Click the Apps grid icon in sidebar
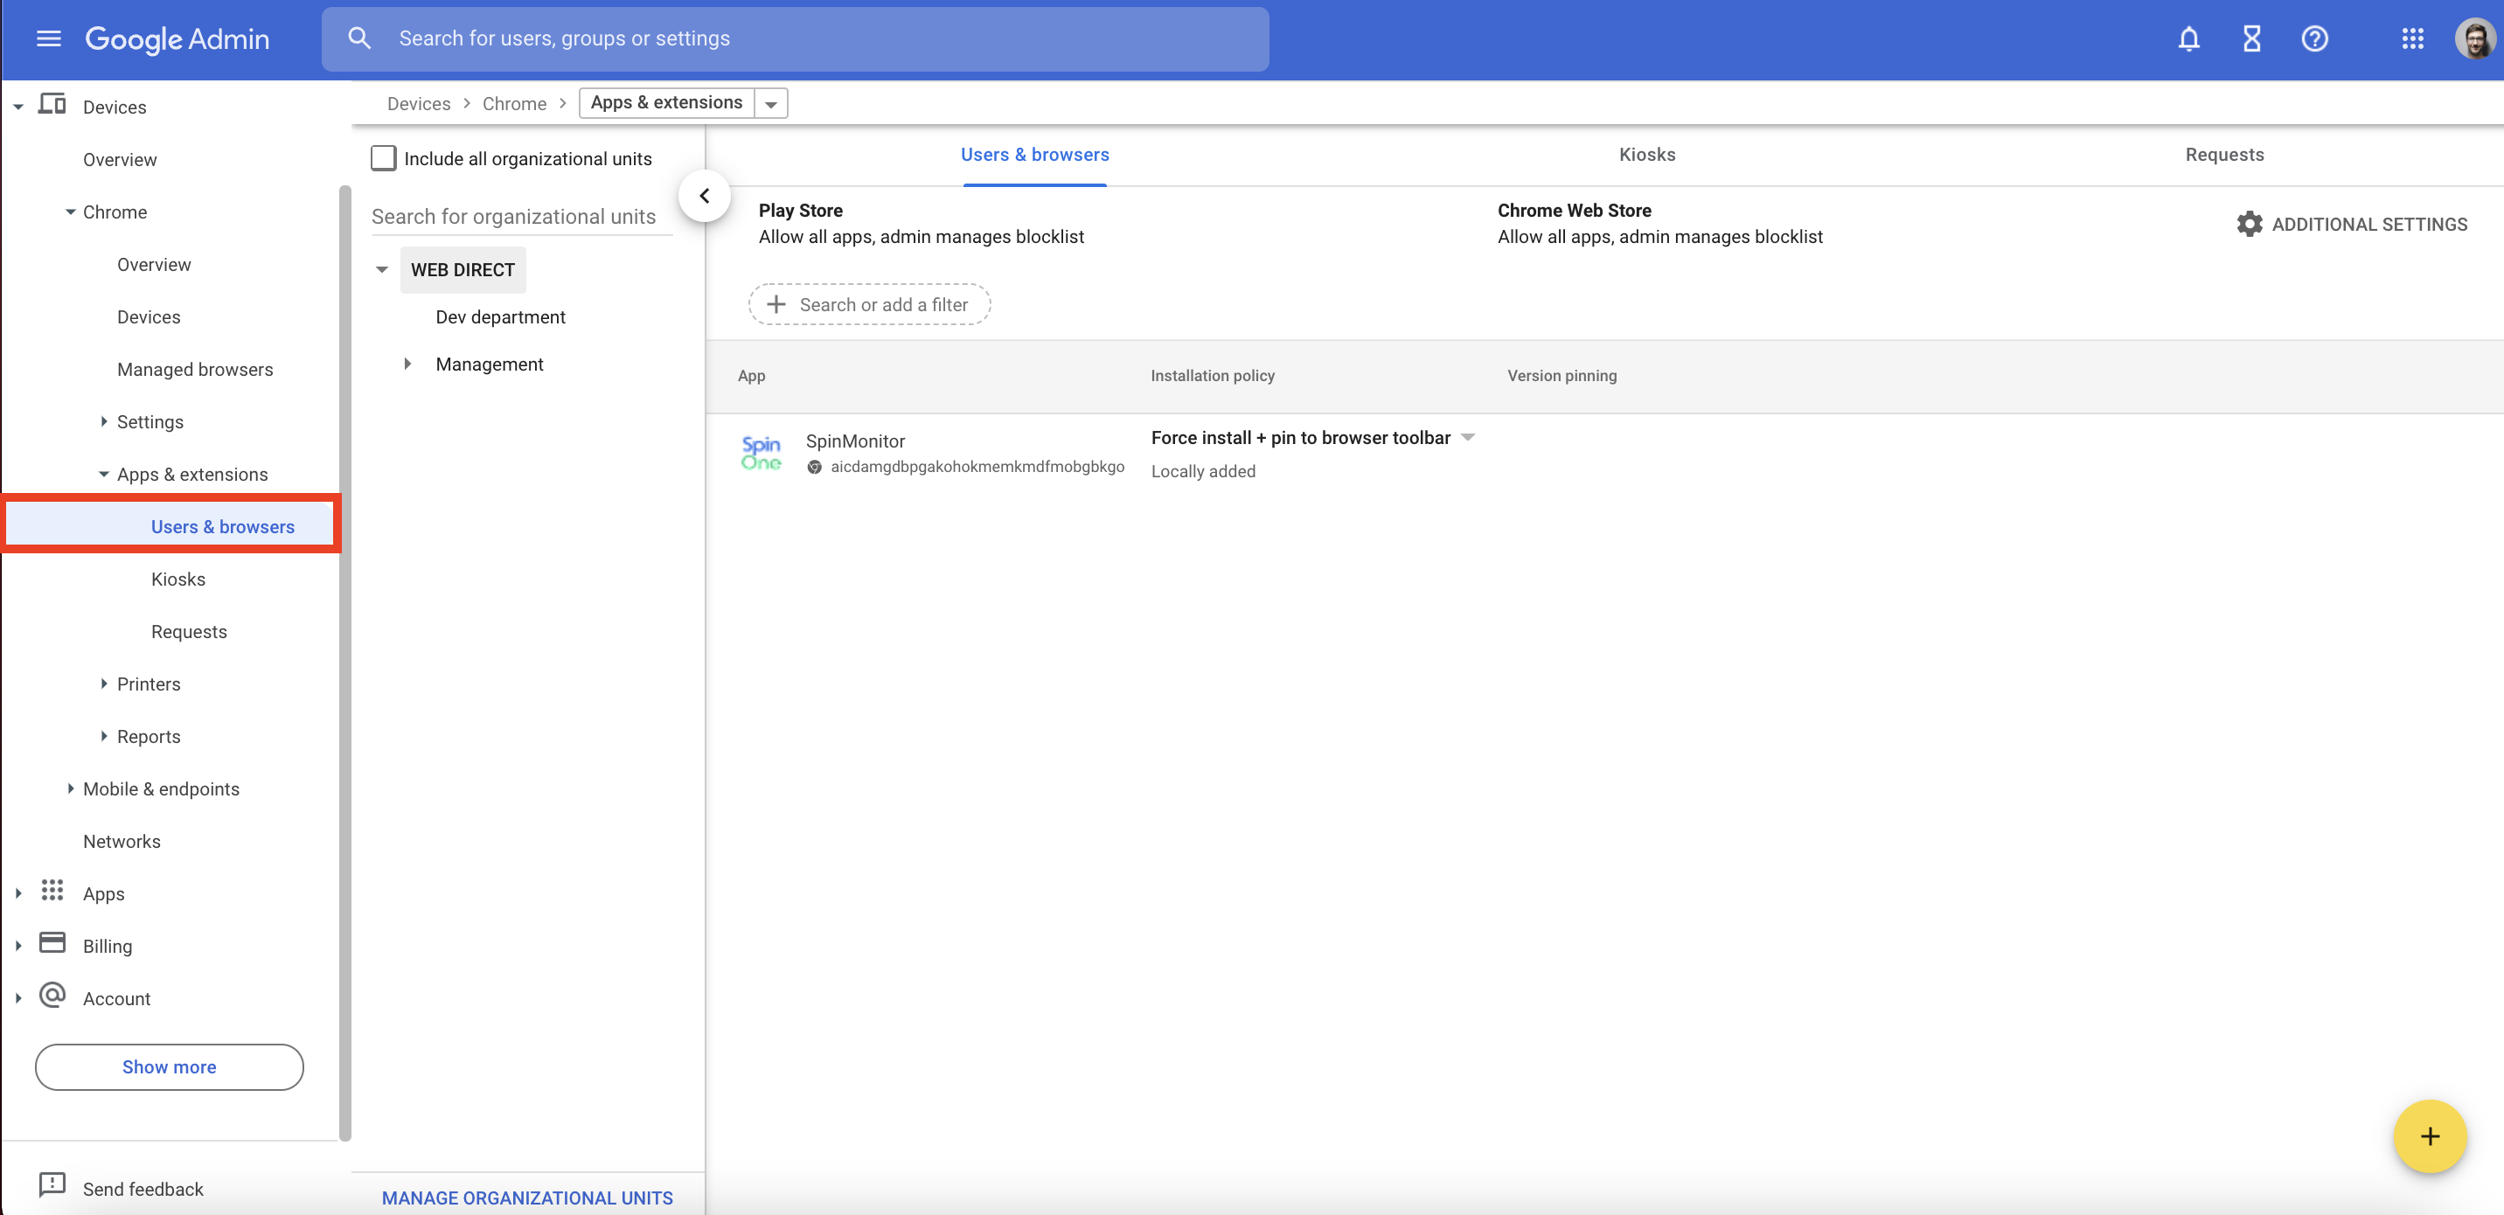Viewport: 2504px width, 1215px height. click(52, 891)
